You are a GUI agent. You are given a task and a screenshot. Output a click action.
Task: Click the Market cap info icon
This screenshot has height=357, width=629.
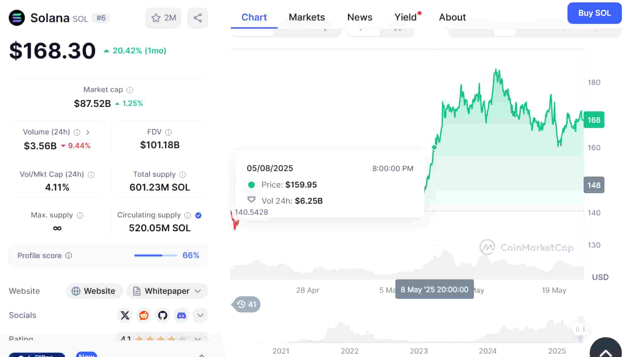(130, 90)
